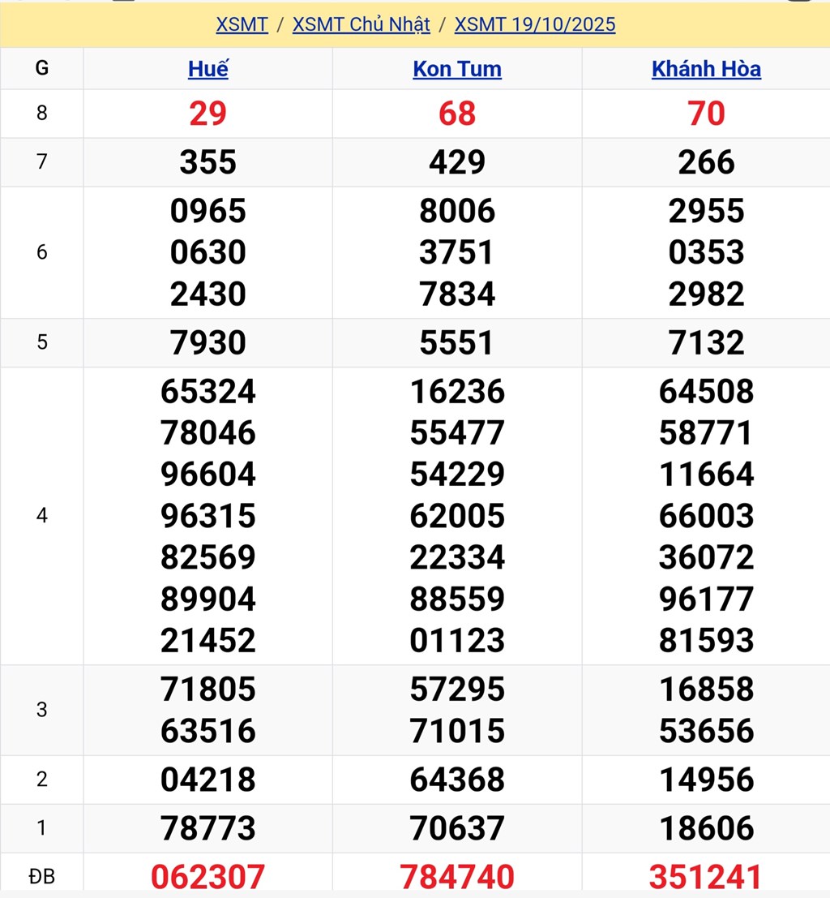Click the Kon Tum special prize number 784740
This screenshot has height=898, width=830.
pyautogui.click(x=457, y=877)
